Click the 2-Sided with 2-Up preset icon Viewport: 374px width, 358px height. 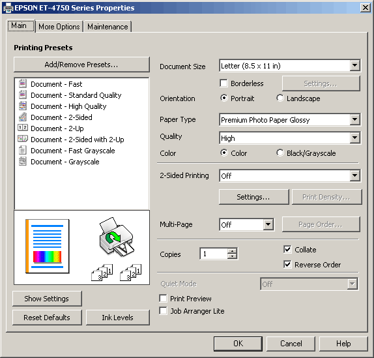point(23,139)
